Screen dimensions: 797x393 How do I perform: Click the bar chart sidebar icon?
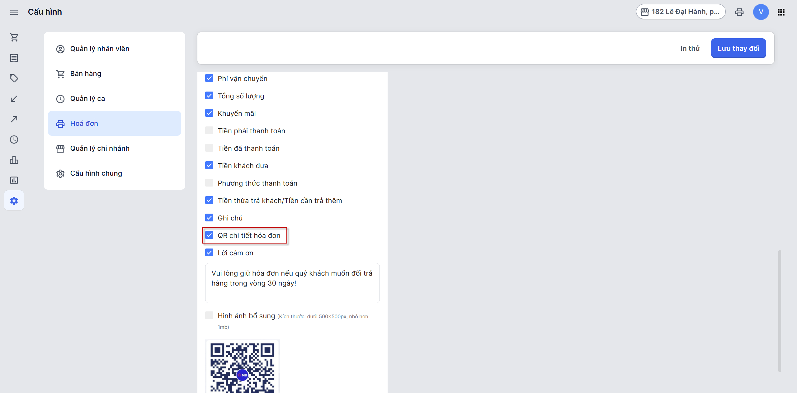14,160
